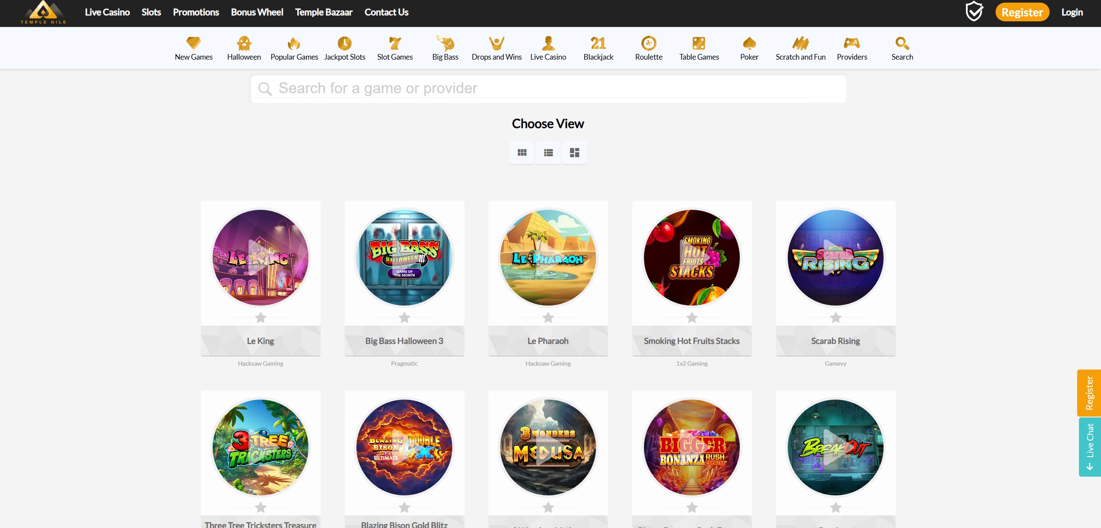
Task: Switch to list view layout
Action: pos(548,153)
